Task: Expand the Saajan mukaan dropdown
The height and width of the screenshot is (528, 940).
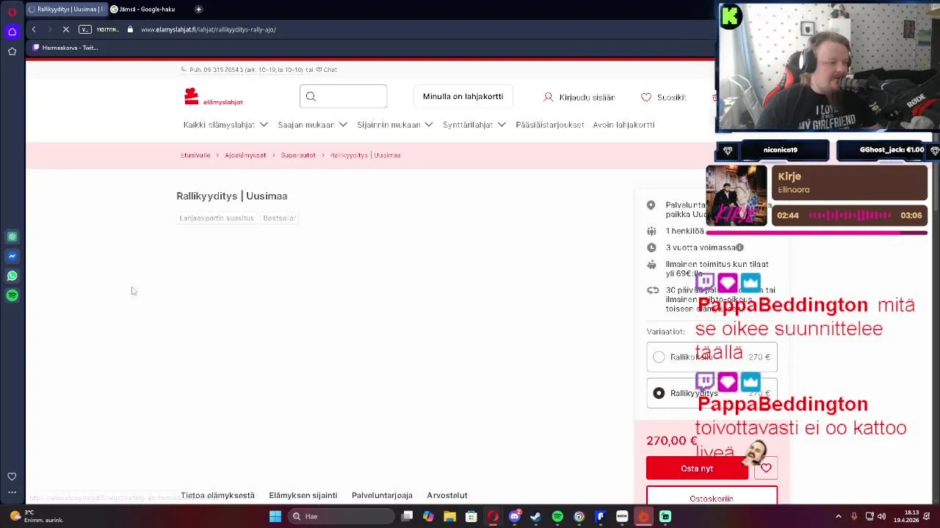Action: [312, 125]
